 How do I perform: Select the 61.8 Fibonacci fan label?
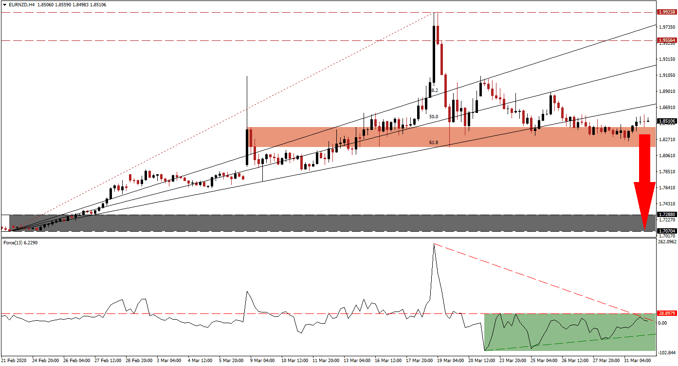point(433,142)
